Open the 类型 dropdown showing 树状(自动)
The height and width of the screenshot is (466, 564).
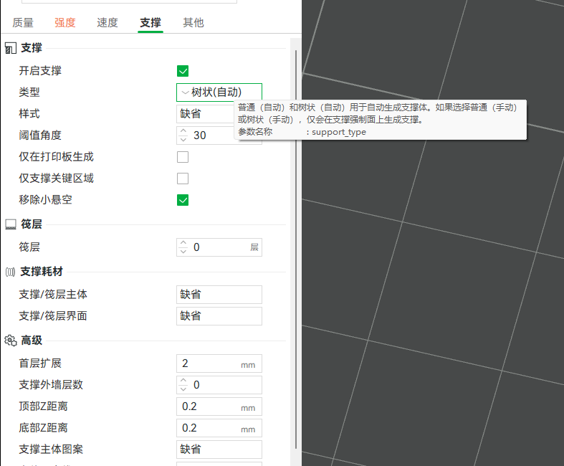[x=219, y=92]
